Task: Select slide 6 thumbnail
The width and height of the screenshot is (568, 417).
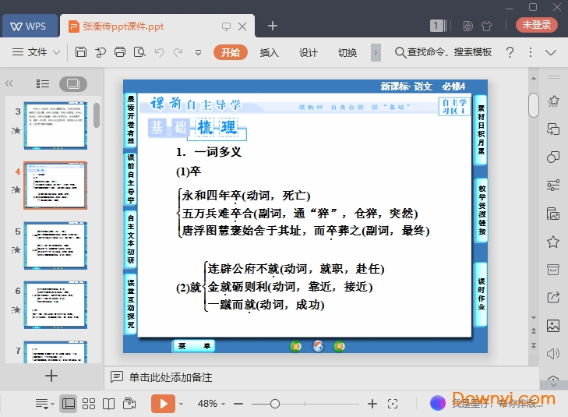Action: point(55,305)
